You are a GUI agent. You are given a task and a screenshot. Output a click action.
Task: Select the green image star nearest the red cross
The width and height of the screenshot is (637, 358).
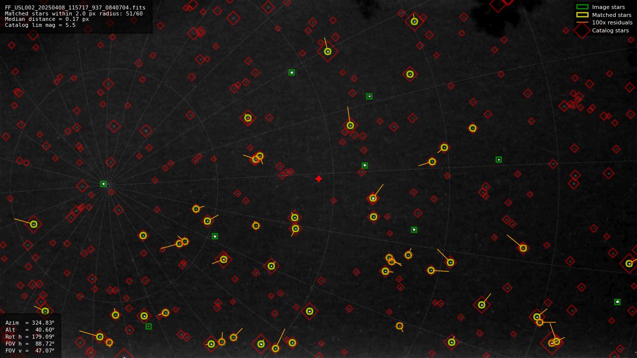click(365, 165)
